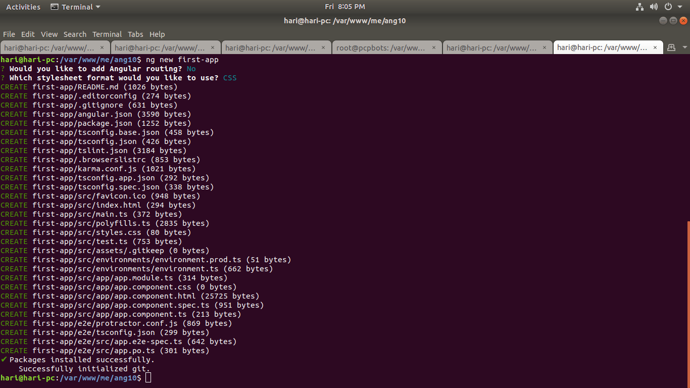Close the root@pcpbots tab
This screenshot has height=388, width=690.
(433, 47)
